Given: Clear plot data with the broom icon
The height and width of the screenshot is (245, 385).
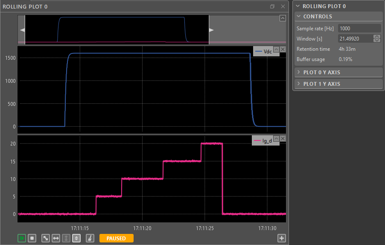Looking at the screenshot, I should click(x=90, y=238).
